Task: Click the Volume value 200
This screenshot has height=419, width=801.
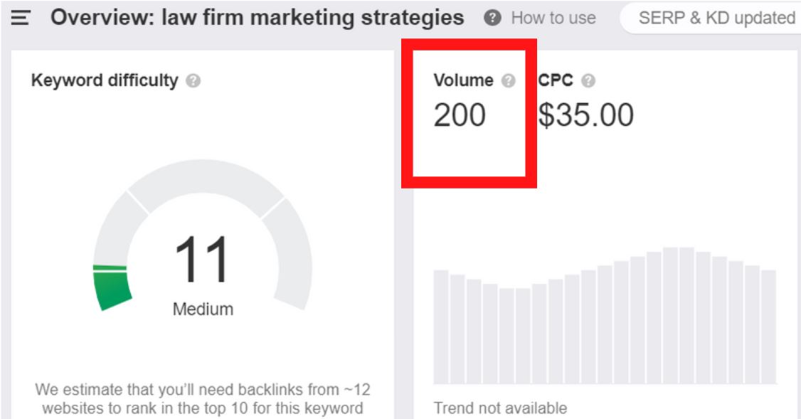Action: click(x=460, y=115)
